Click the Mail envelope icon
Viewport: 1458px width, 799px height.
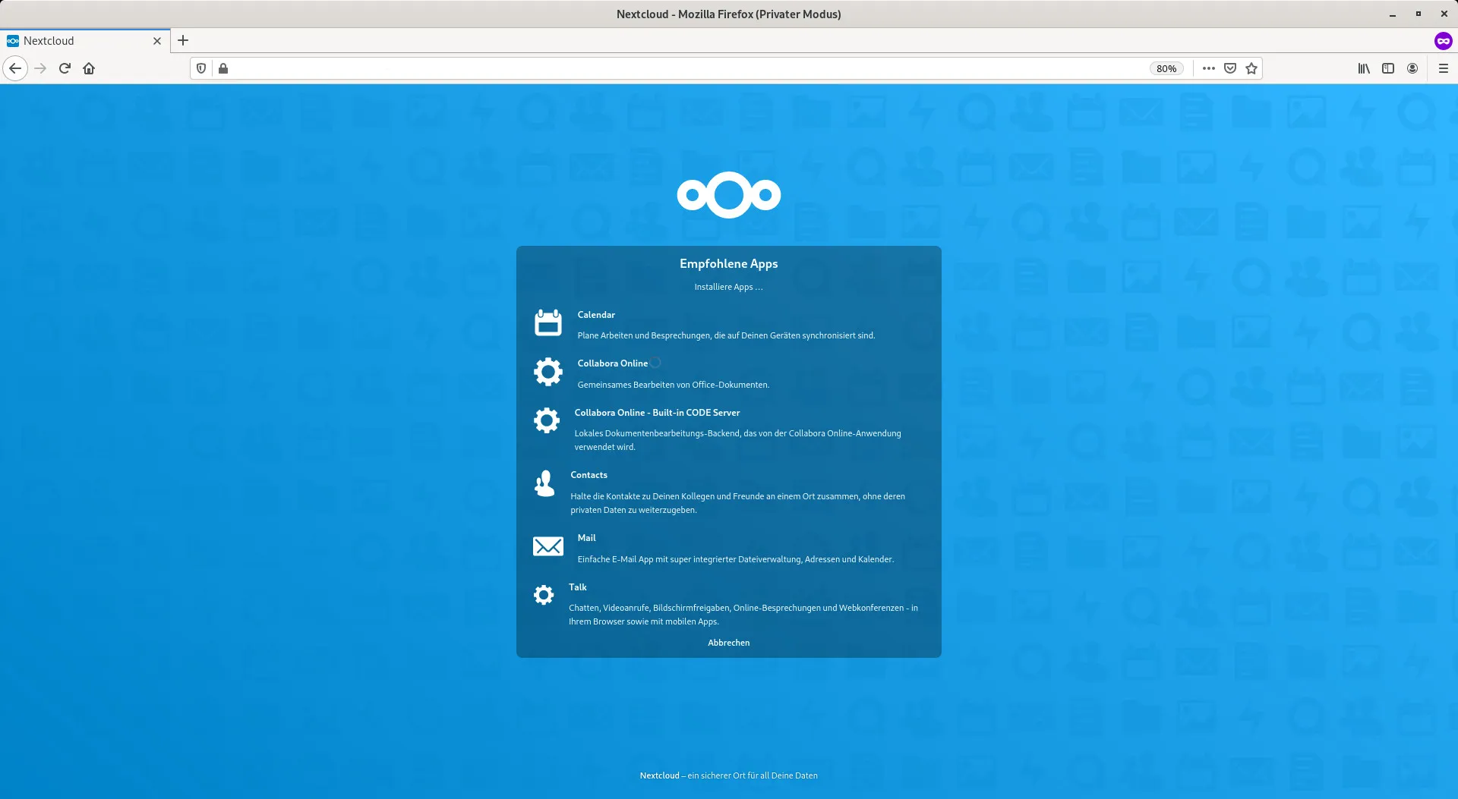coord(548,546)
